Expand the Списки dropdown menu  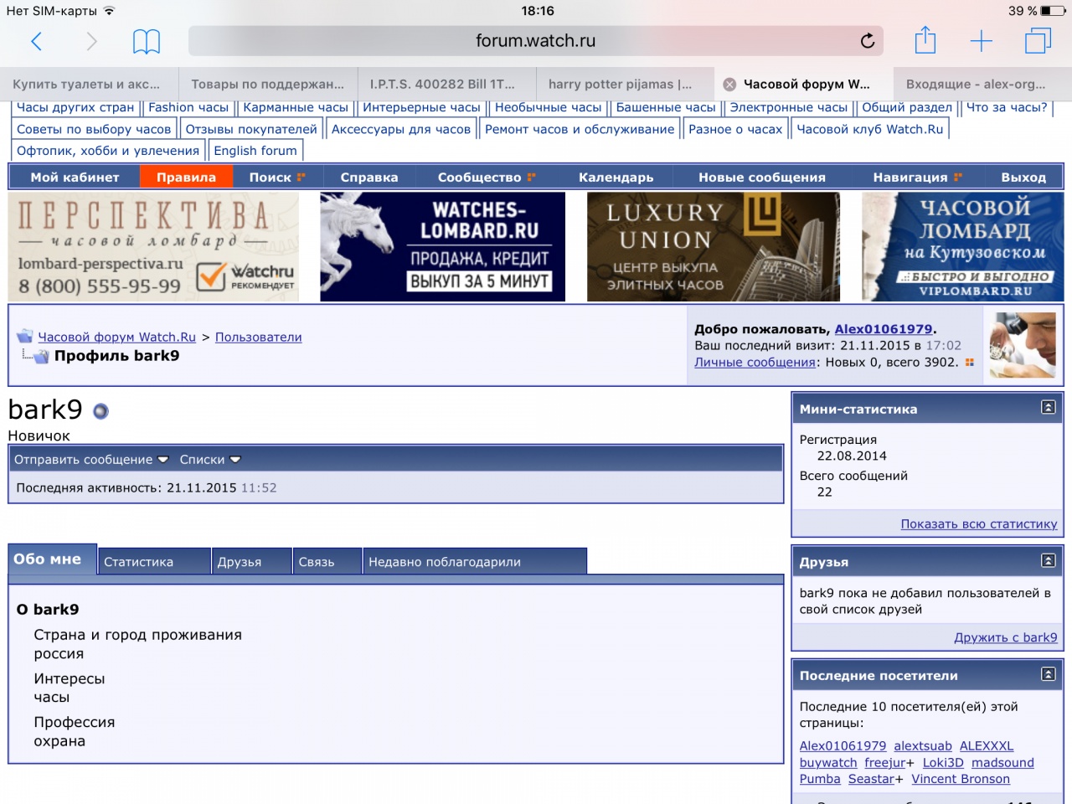[209, 460]
